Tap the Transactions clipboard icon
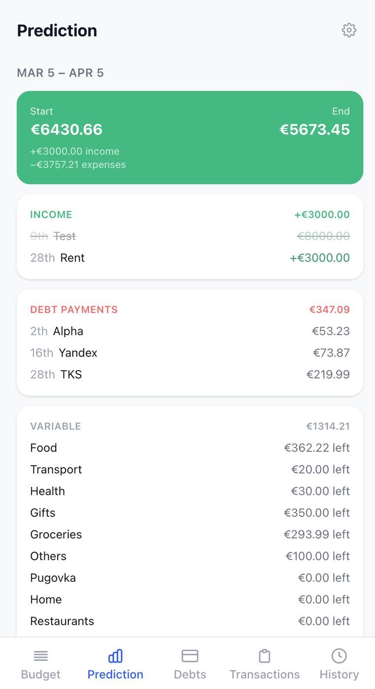 coord(265,656)
